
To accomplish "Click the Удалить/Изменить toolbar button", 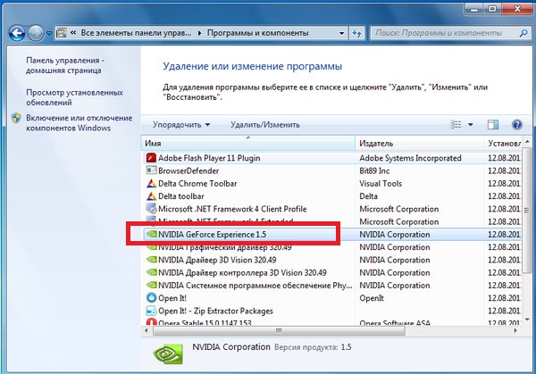I will [x=265, y=125].
